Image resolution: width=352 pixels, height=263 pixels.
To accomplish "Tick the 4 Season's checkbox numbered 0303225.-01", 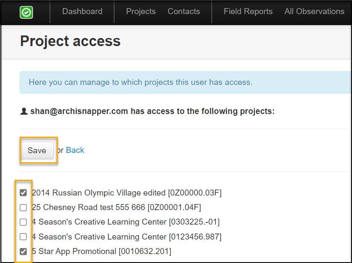I will [x=24, y=222].
